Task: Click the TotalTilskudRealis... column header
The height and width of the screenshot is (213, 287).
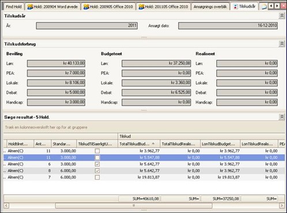Action: click(180, 144)
